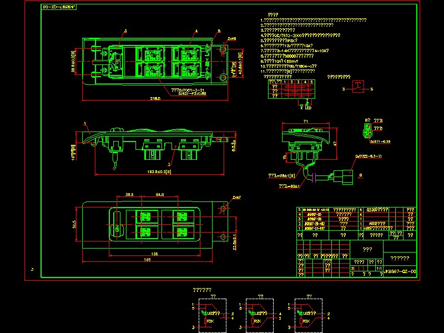
Task: Select the mirrored drawing number label at sheet corner
Action: point(59,7)
